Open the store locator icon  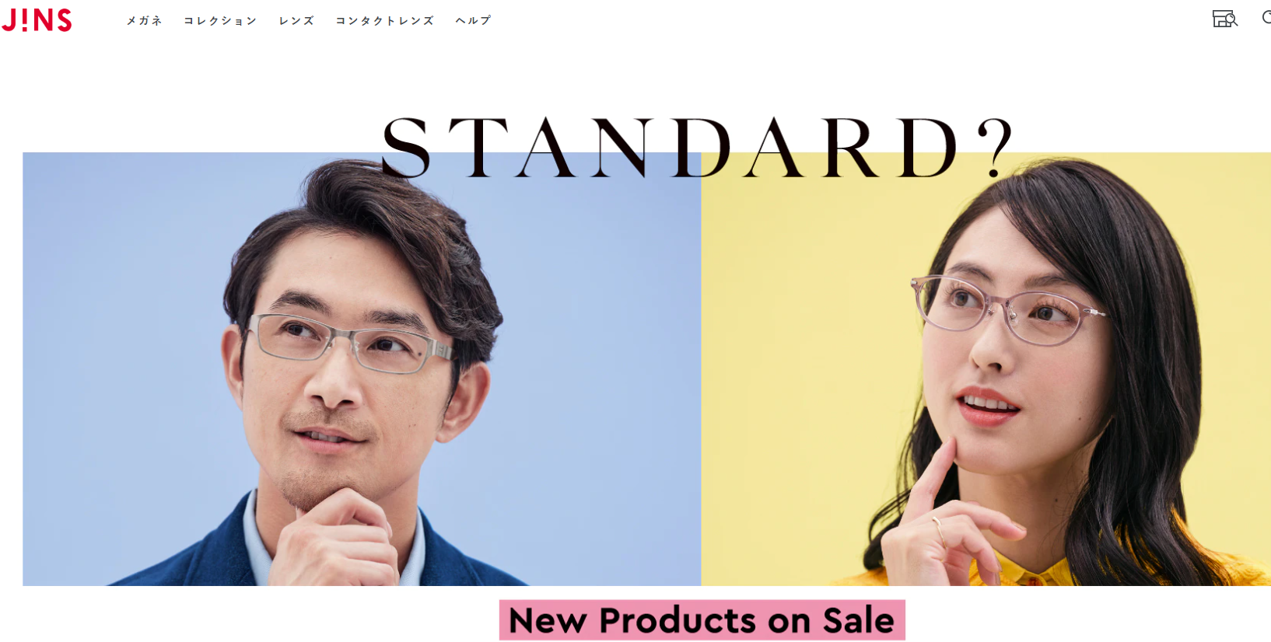(x=1225, y=19)
